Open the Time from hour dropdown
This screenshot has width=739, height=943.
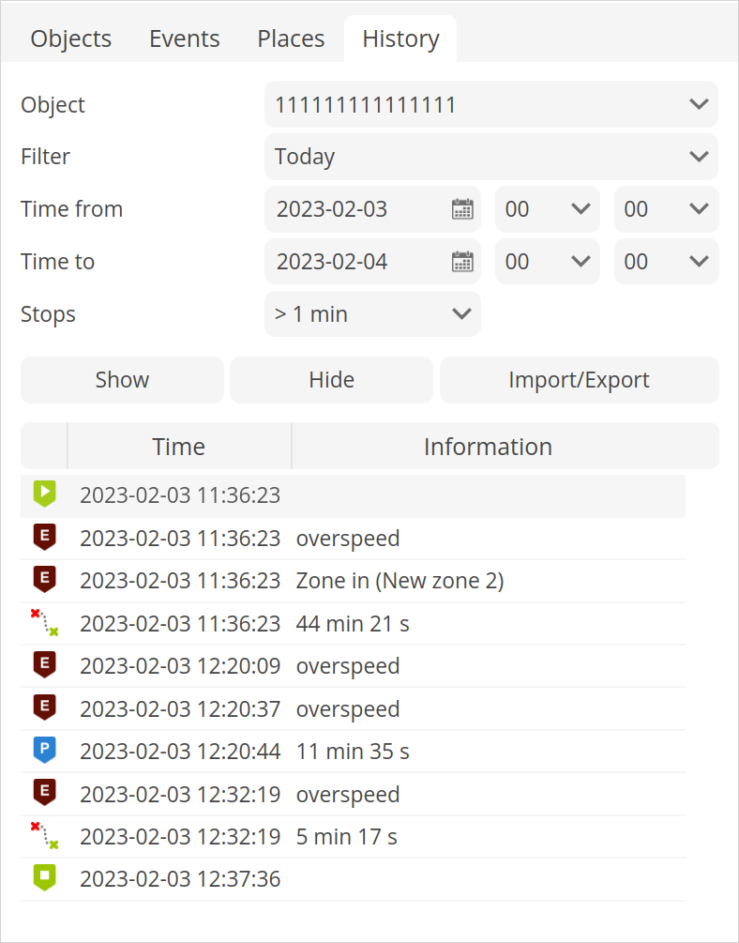click(x=547, y=209)
